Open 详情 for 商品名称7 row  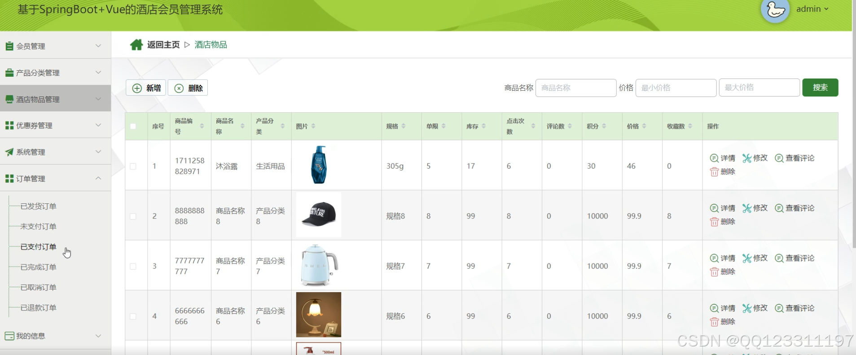[x=723, y=258]
